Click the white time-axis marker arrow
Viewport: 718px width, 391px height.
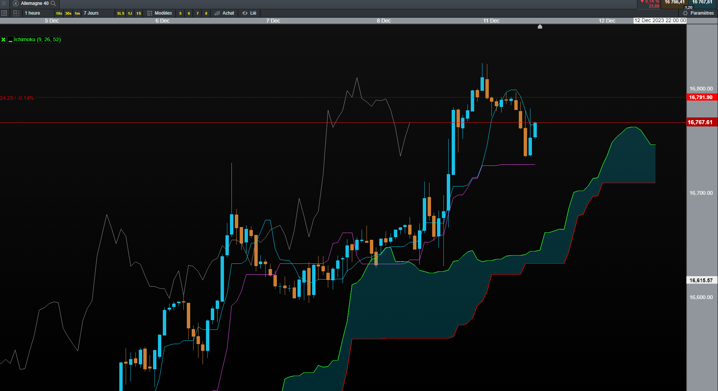tap(540, 27)
